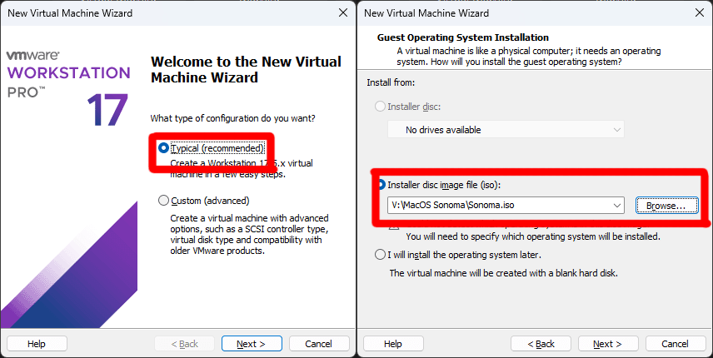Open Help in the Welcome wizard window

click(x=37, y=344)
